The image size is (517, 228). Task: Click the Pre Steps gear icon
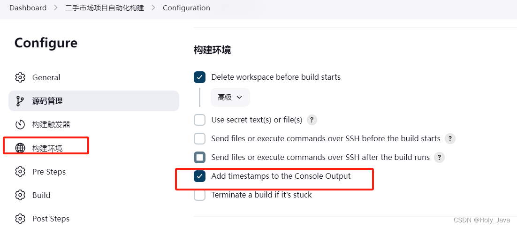pyautogui.click(x=20, y=172)
